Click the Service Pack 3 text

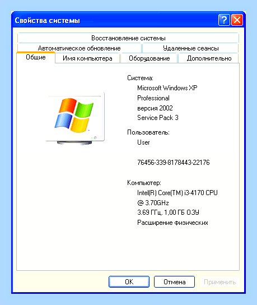[157, 118]
